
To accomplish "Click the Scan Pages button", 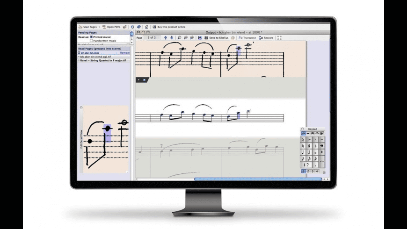I will click(88, 27).
